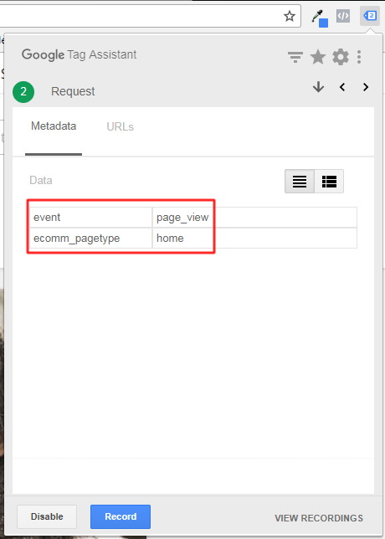
Task: Click the code brackets extension icon
Action: 343,16
